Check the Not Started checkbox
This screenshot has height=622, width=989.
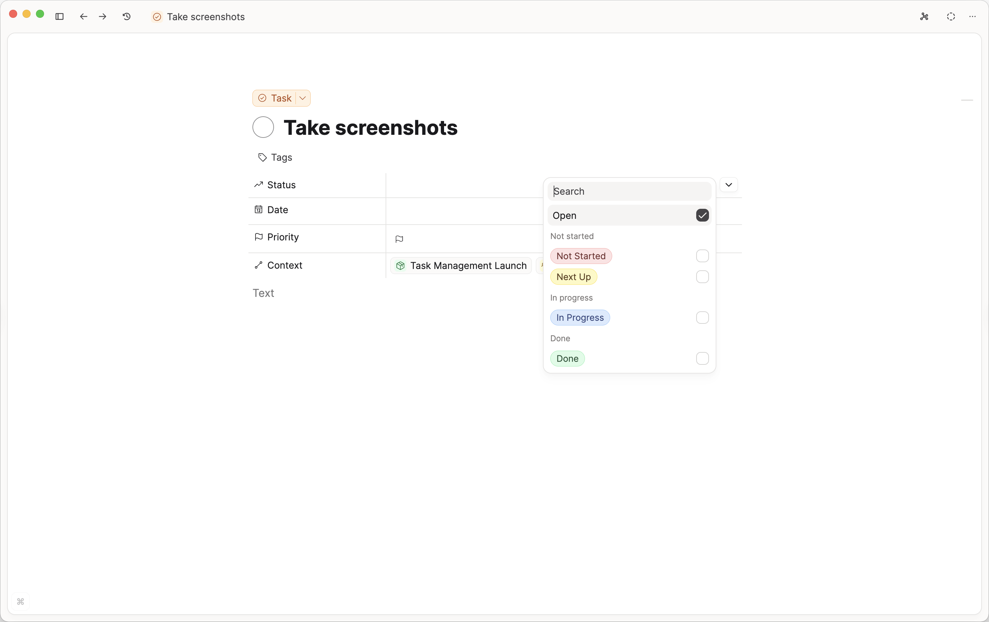point(702,256)
